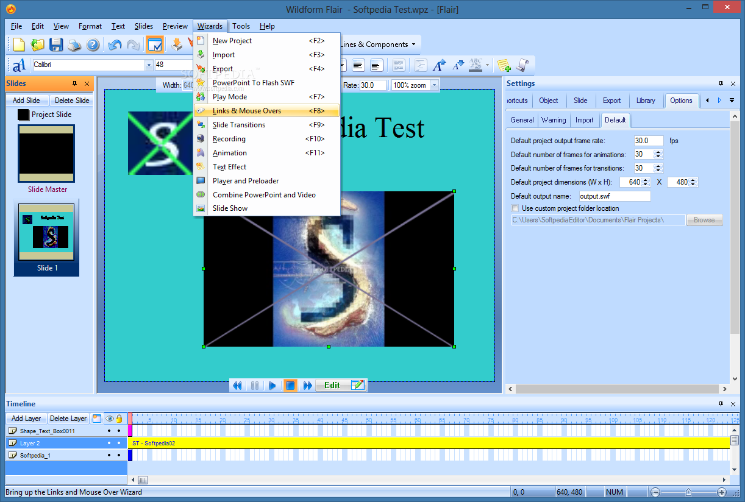
Task: Click the scroll script icon on the text toolbar
Action: point(522,65)
